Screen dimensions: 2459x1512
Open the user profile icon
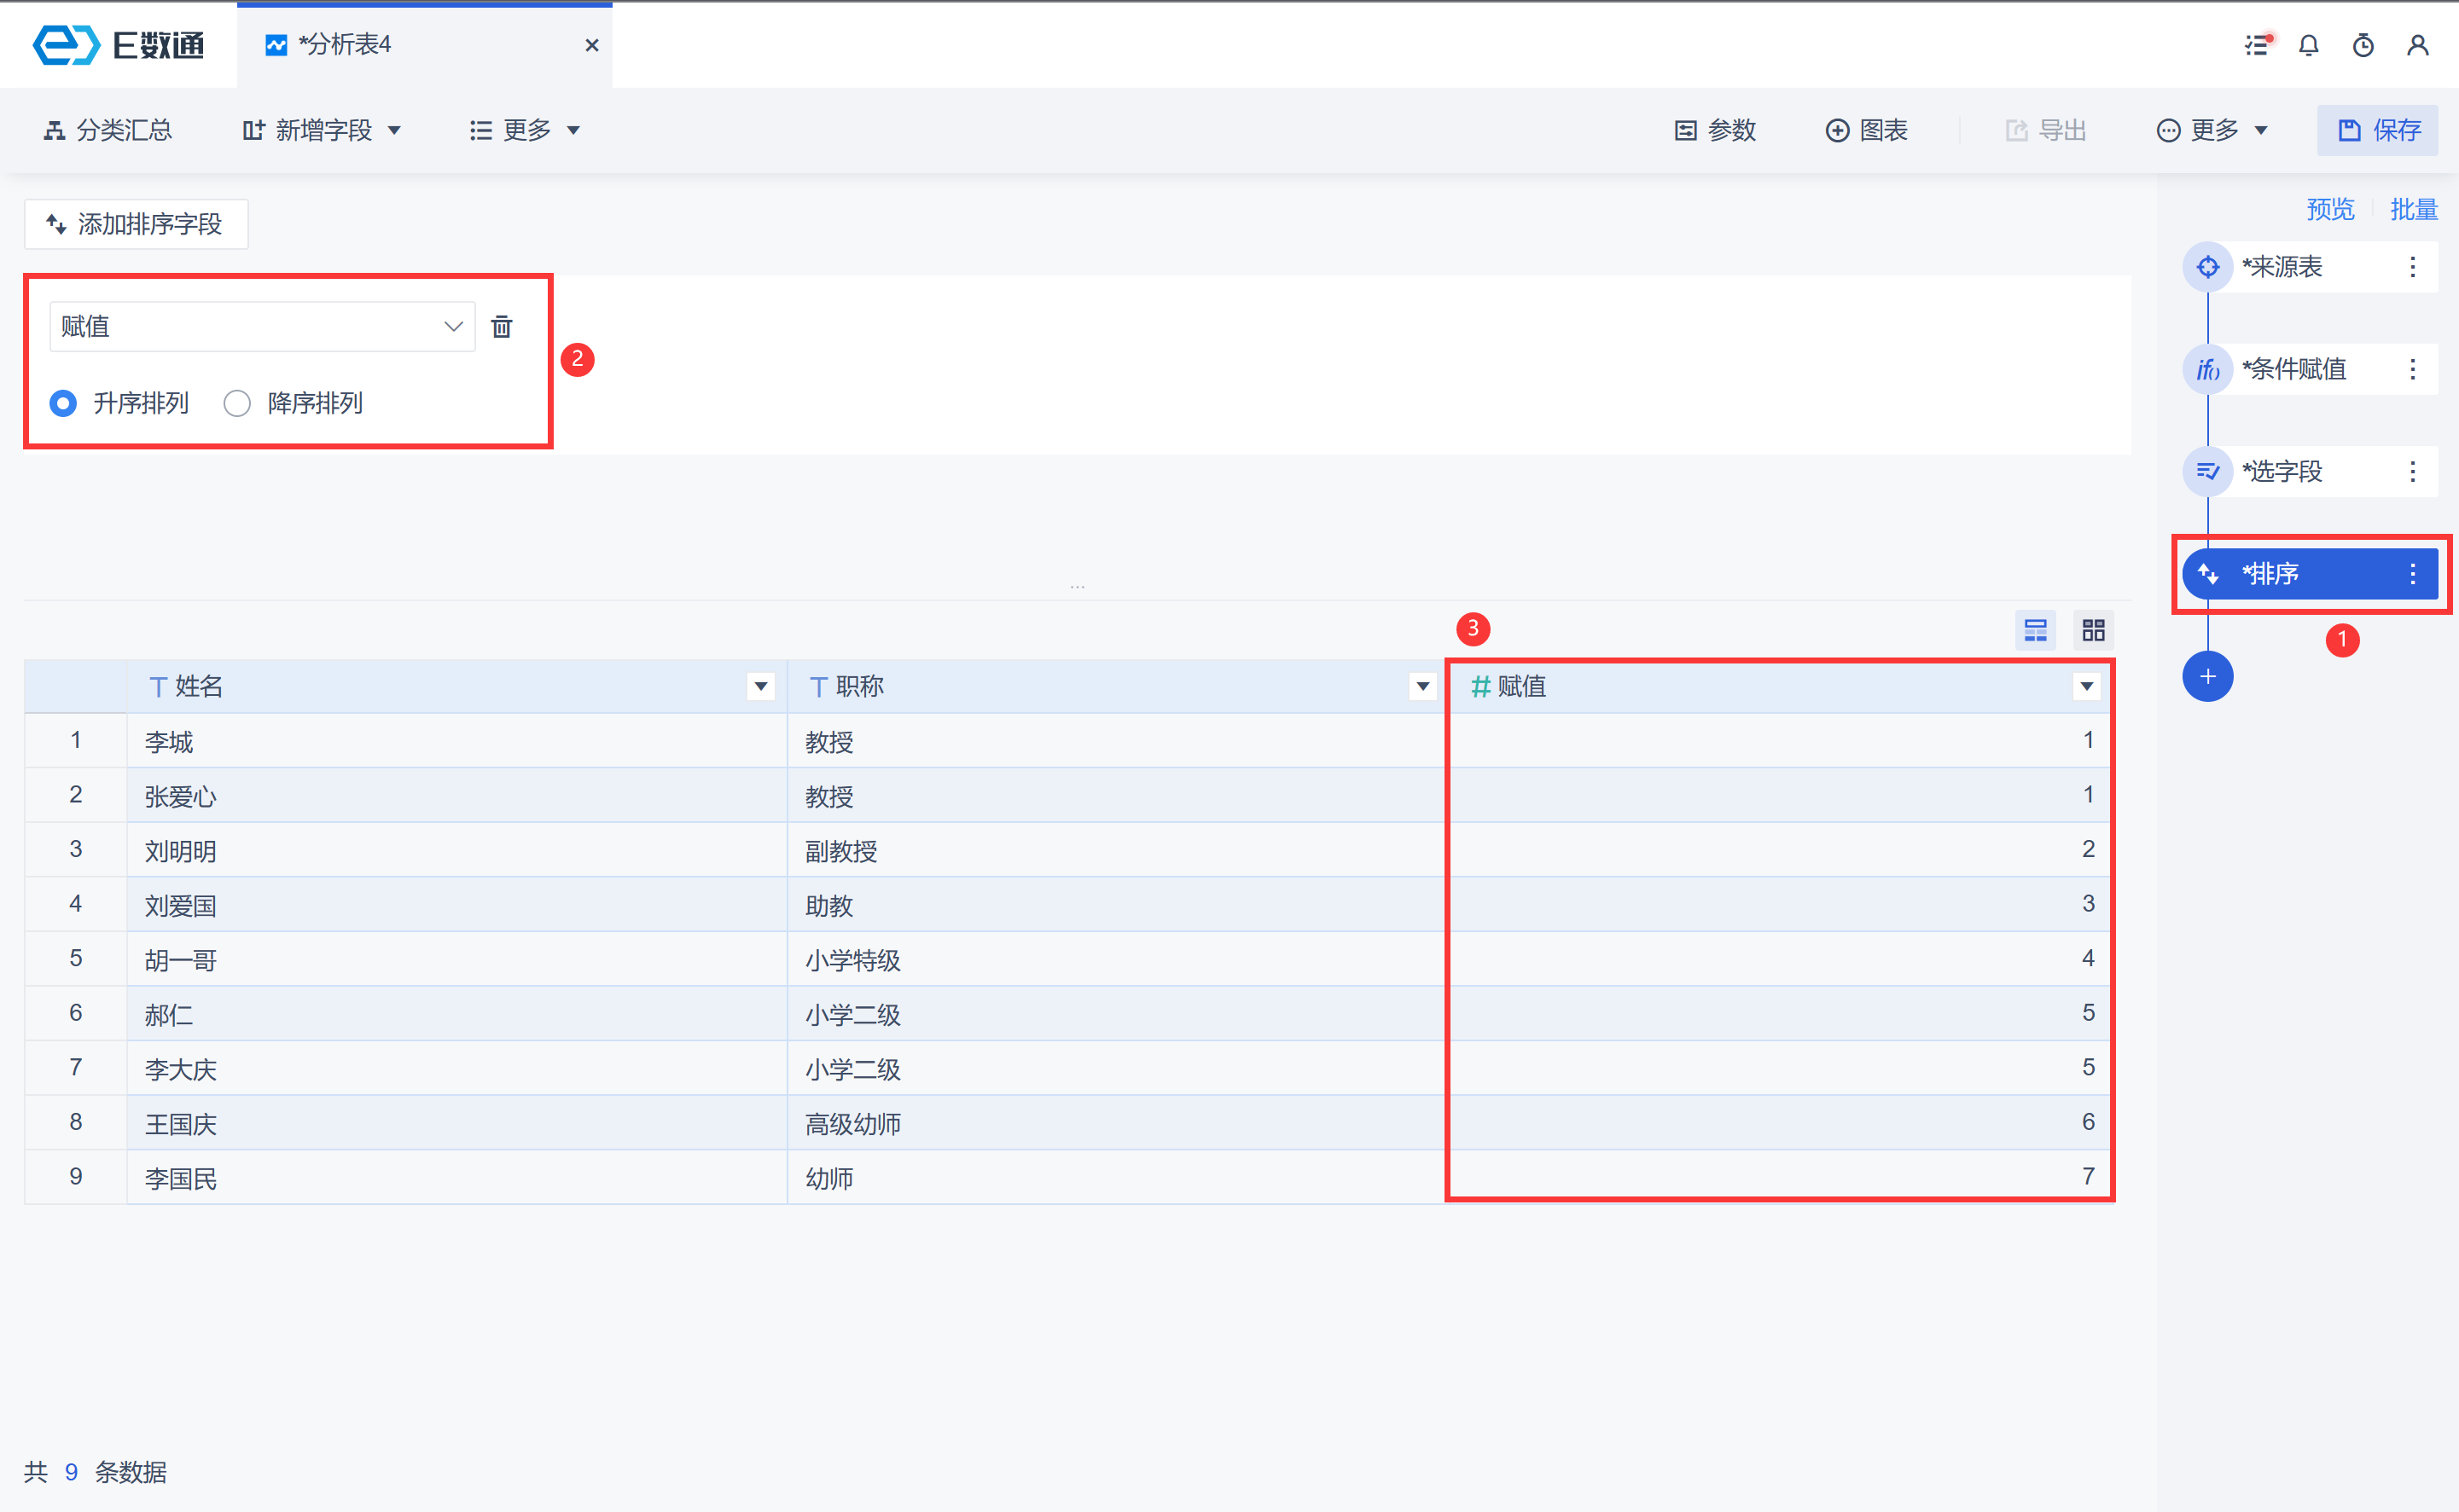(x=2417, y=45)
